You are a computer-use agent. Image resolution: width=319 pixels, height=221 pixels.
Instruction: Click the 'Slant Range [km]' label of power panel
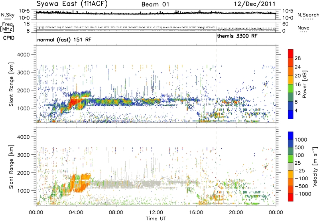point(11,84)
